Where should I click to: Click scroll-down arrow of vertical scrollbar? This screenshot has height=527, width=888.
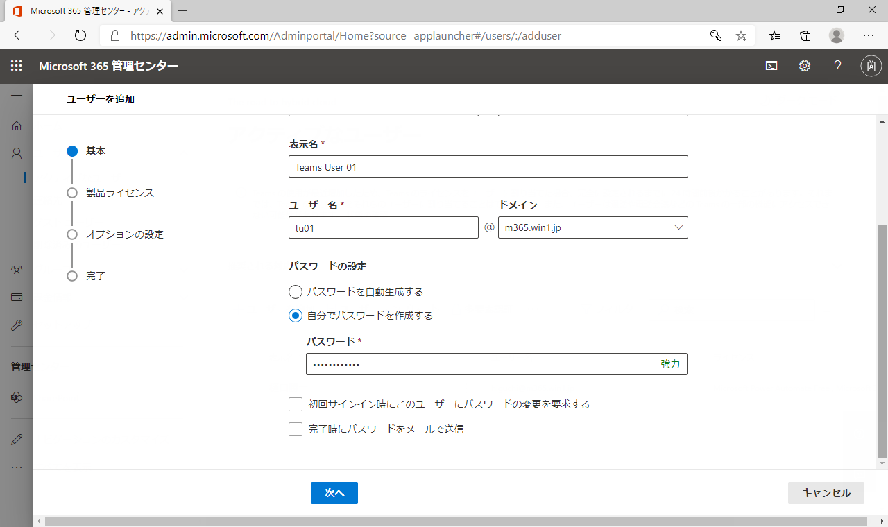[x=882, y=463]
